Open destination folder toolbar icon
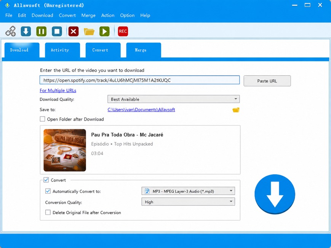The width and height of the screenshot is (331, 248). click(x=89, y=32)
